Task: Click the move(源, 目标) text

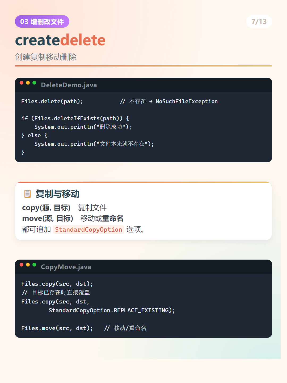Action: click(48, 218)
